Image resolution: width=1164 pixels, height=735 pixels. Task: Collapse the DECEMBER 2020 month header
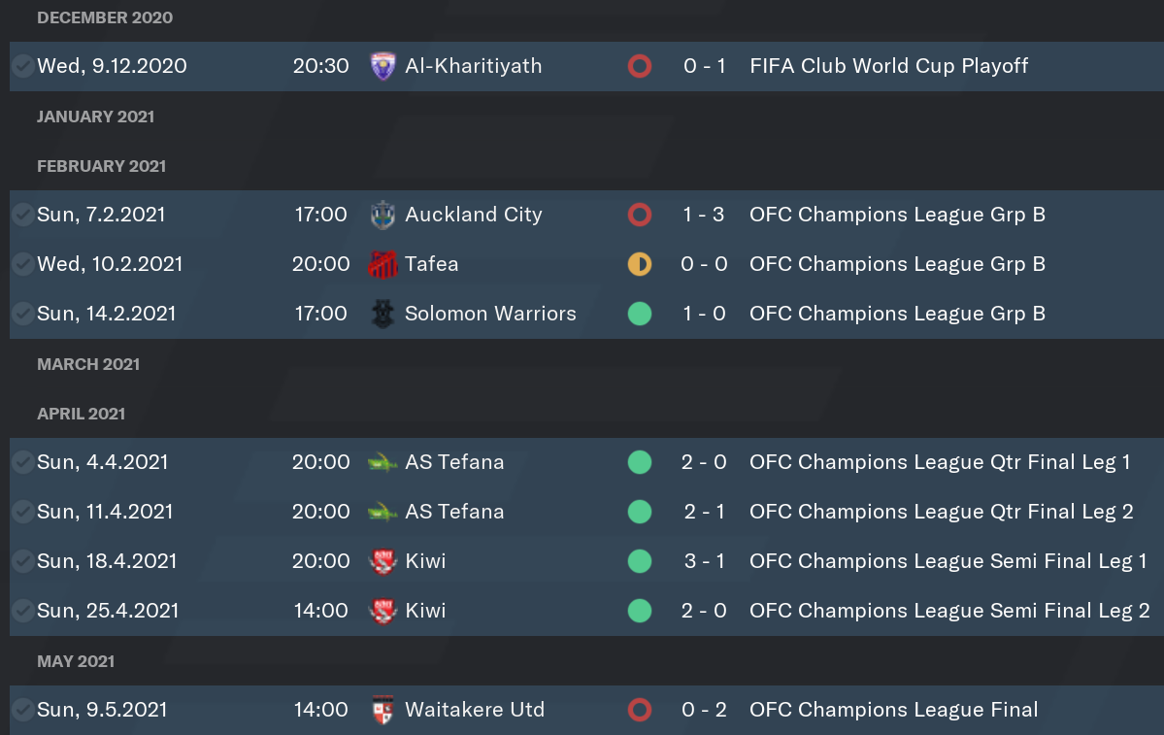tap(105, 17)
